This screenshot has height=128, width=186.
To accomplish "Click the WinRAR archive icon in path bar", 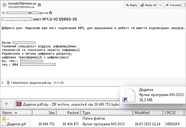I will [x=19, y=104].
